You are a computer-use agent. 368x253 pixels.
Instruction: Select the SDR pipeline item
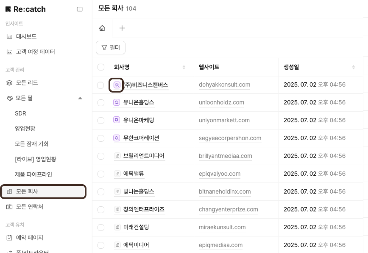click(20, 113)
